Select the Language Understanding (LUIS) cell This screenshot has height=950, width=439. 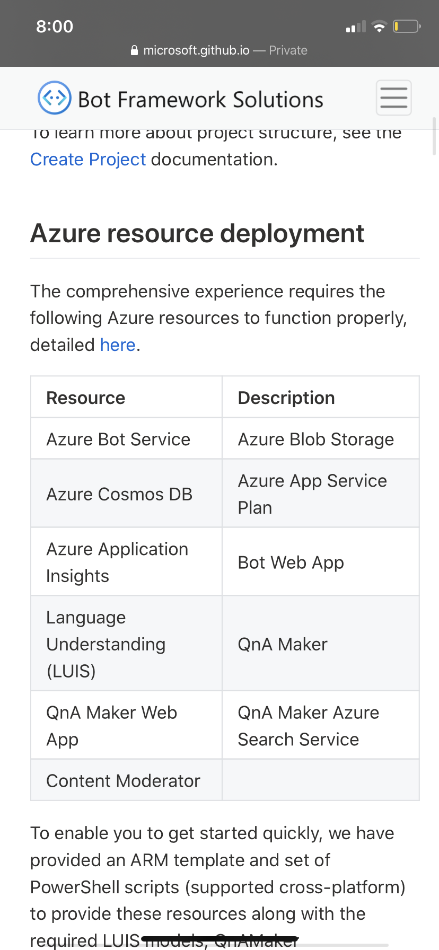[x=106, y=644]
